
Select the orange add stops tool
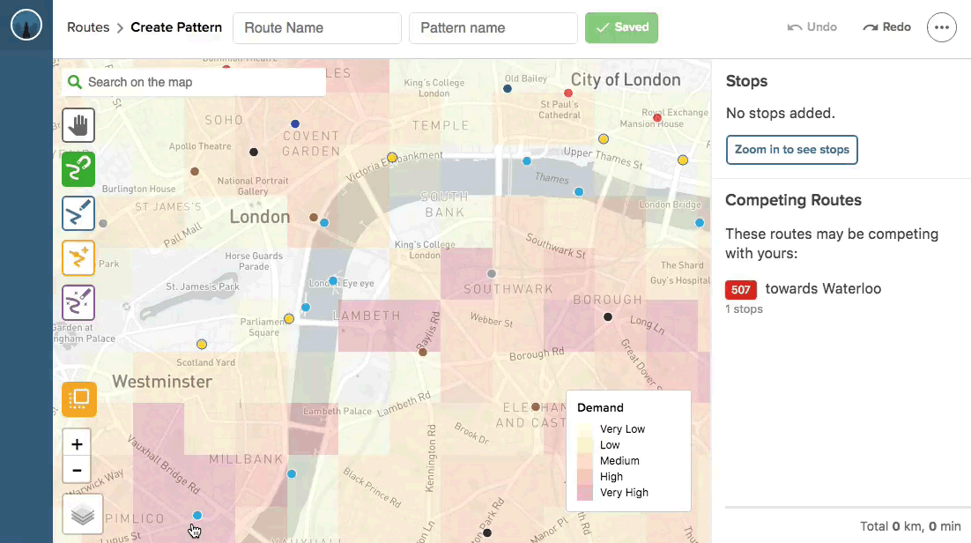[78, 258]
